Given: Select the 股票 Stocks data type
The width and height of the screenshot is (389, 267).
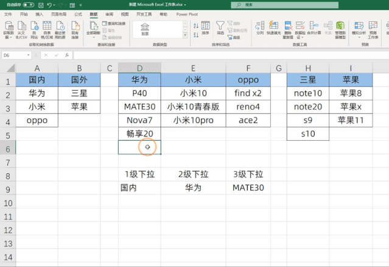Looking at the screenshot, I should pyautogui.click(x=145, y=29).
